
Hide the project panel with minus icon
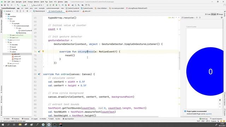click(x=30, y=11)
